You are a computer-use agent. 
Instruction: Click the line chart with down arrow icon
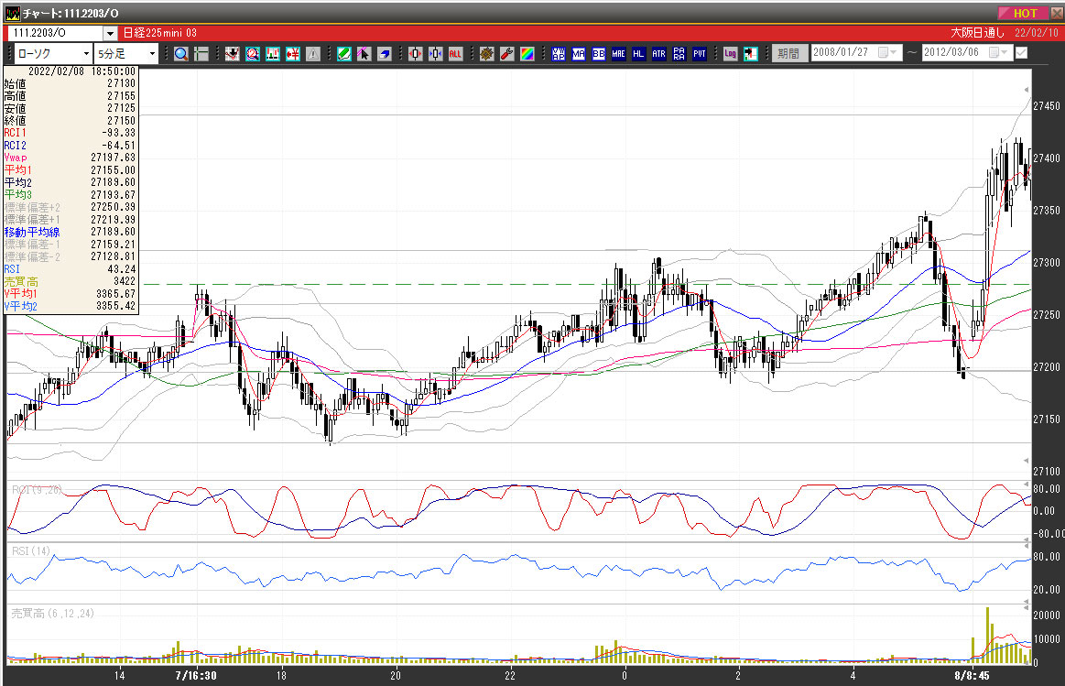[233, 54]
